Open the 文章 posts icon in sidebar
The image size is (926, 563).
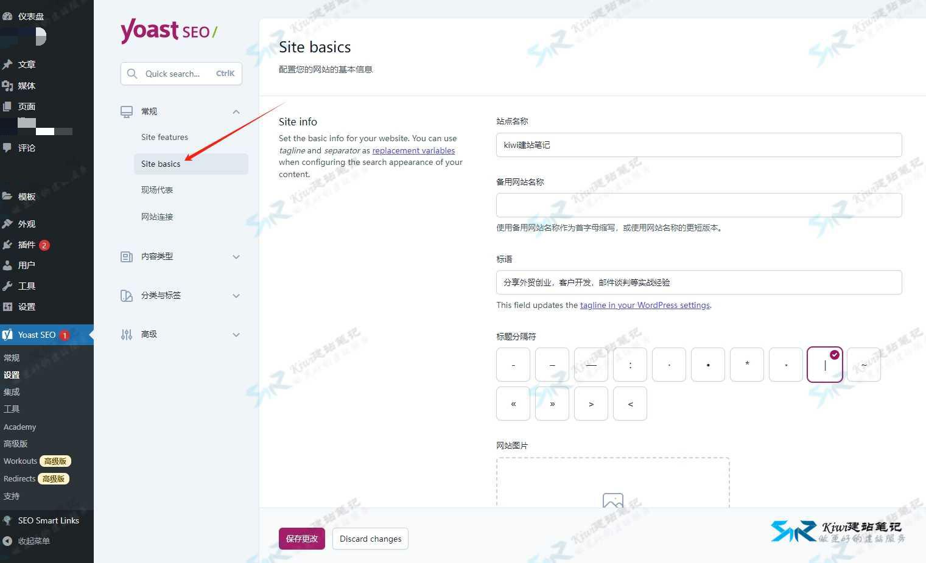(x=8, y=64)
